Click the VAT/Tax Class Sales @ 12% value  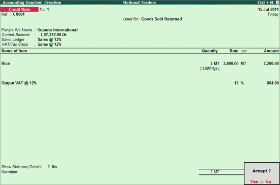pyautogui.click(x=49, y=44)
